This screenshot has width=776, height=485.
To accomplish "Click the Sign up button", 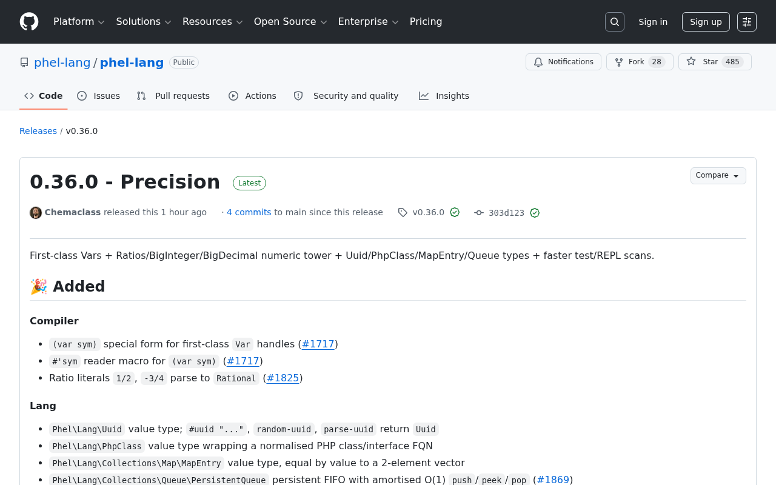I will (706, 22).
